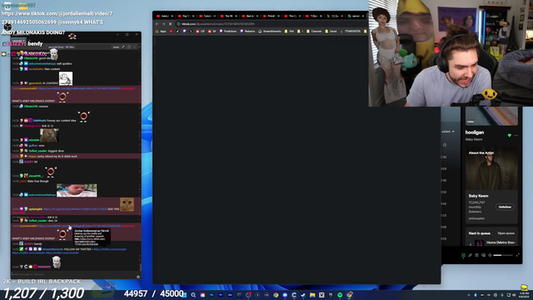This screenshot has height=300, width=533.
Task: Open File Explorer from taskbar
Action: coord(312,295)
